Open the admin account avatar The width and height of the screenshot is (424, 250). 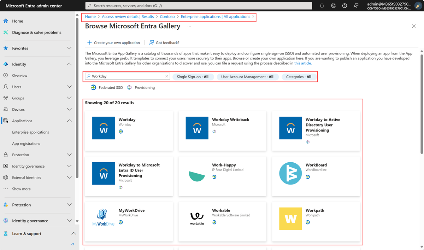[418, 6]
